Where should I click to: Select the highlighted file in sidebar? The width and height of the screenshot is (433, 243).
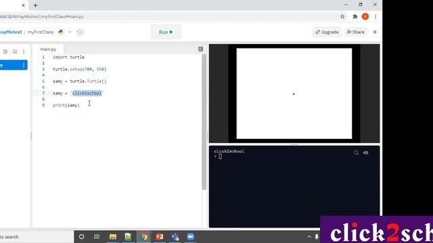tap(14, 65)
